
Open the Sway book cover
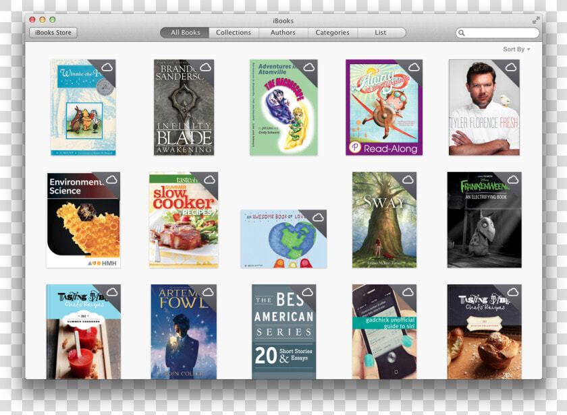click(x=384, y=220)
